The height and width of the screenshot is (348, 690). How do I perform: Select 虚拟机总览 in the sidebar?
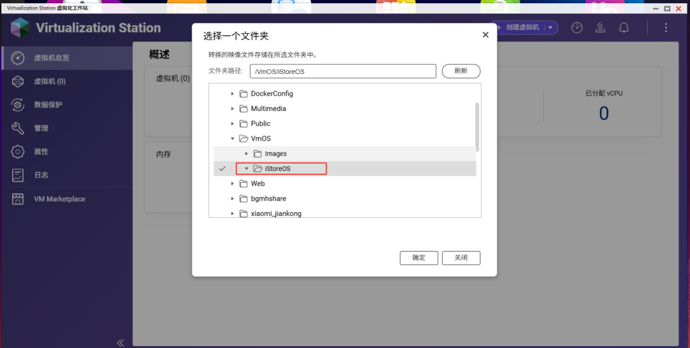point(66,57)
